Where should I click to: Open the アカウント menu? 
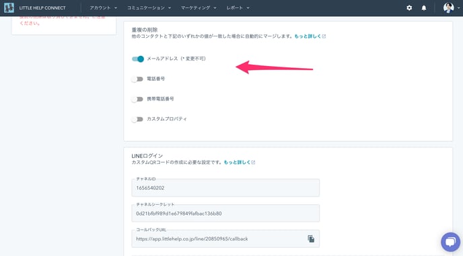(x=104, y=8)
